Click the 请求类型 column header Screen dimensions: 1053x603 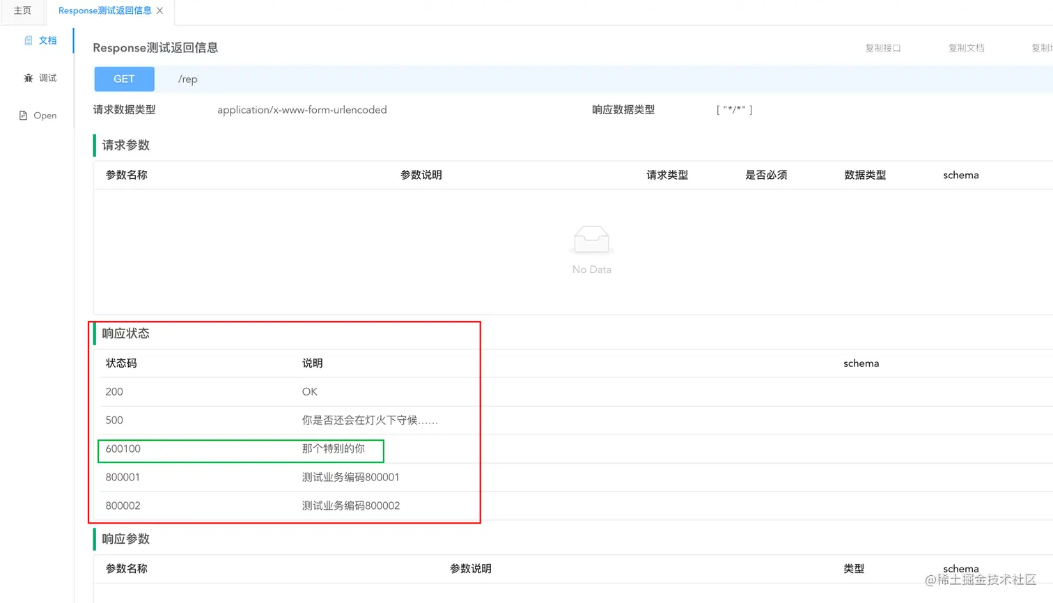click(x=667, y=175)
